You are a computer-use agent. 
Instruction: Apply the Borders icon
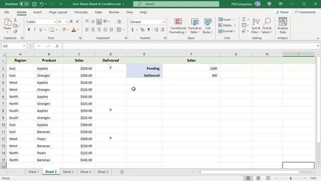[52, 30]
